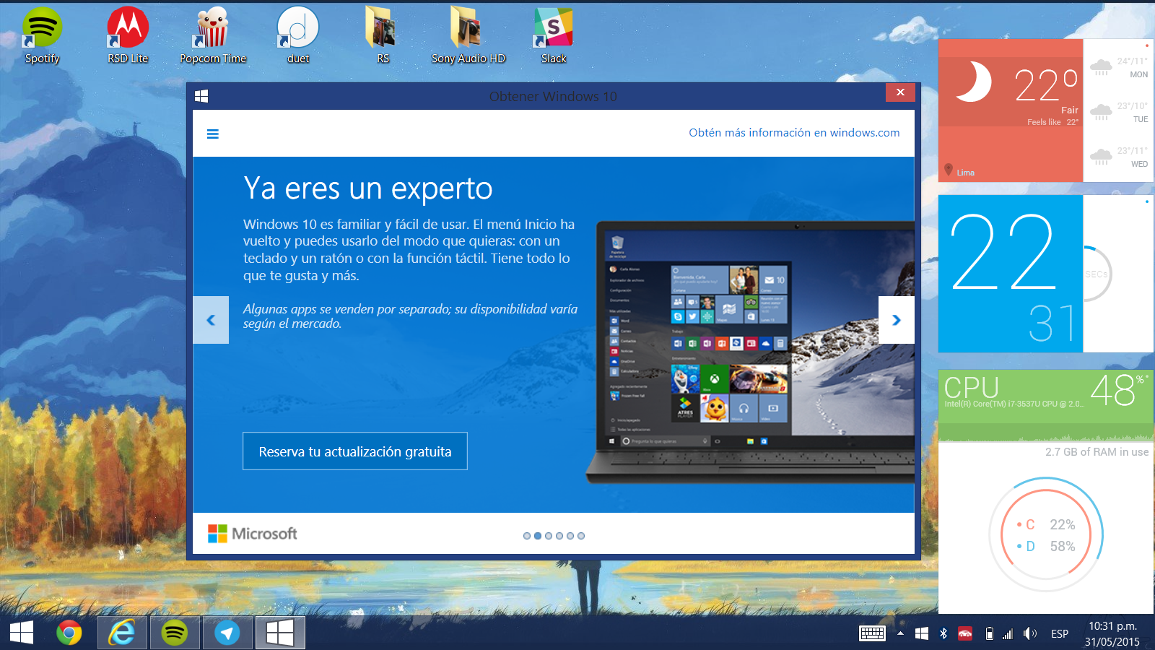The image size is (1155, 650).
Task: Click the Get Windows 10 taskbar button
Action: point(280,633)
